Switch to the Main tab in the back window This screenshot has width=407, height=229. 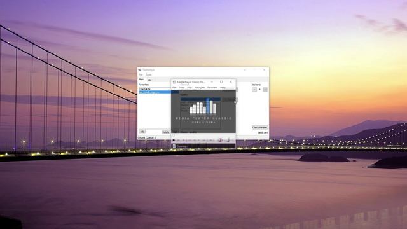tap(141, 80)
